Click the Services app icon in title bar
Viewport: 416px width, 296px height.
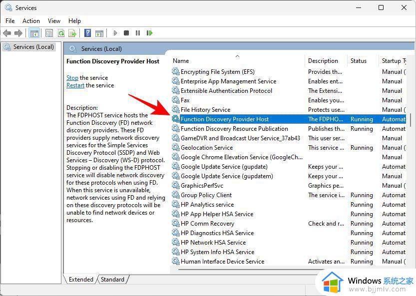[8, 7]
